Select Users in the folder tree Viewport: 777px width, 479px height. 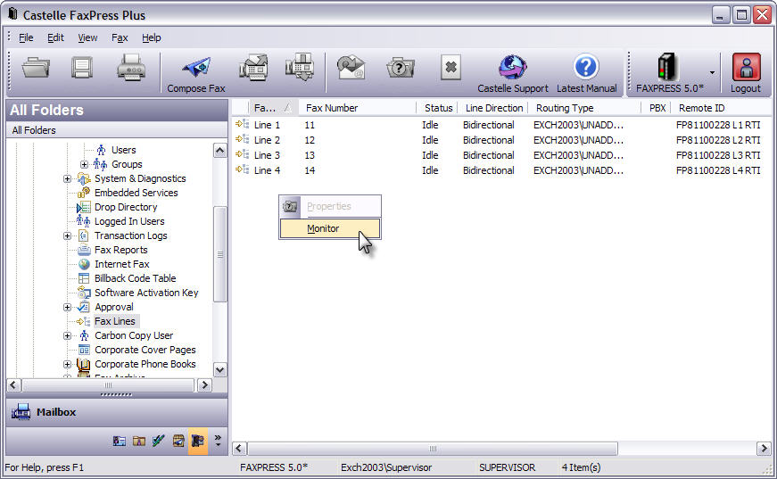tap(123, 150)
